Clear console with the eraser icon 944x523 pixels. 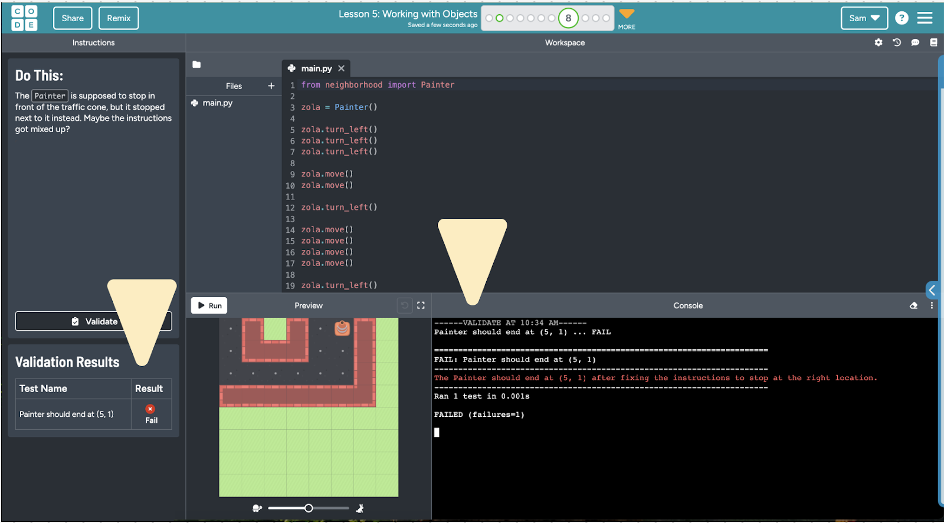tap(913, 305)
